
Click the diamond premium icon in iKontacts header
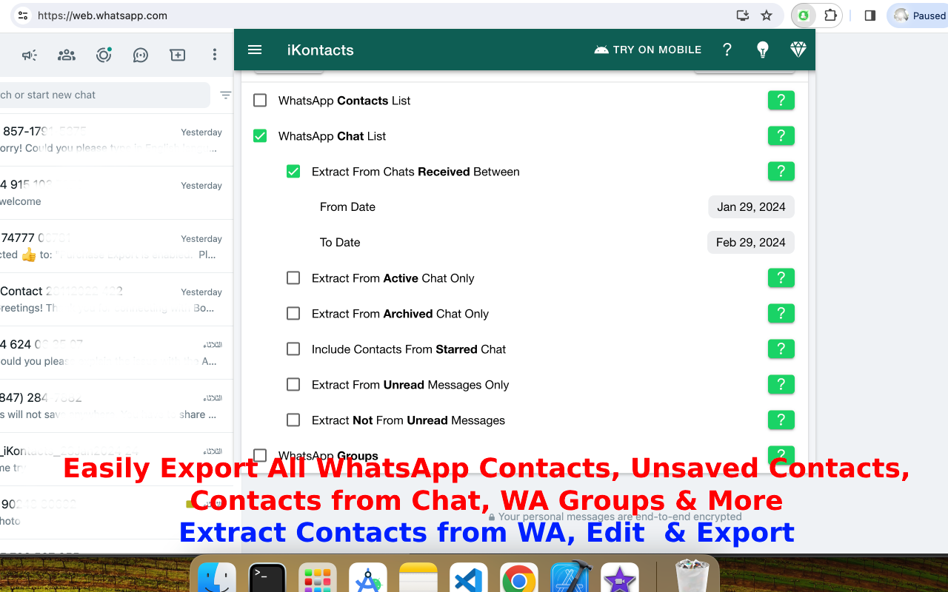coord(798,50)
